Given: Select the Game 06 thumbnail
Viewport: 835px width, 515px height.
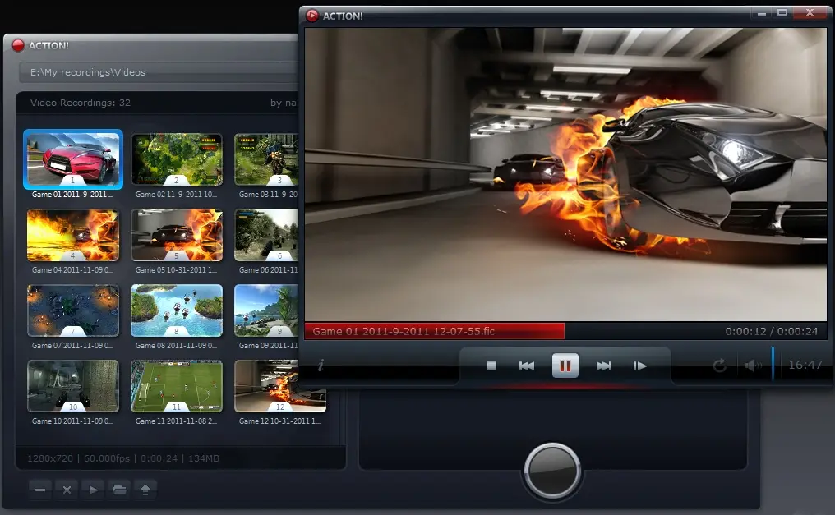Looking at the screenshot, I should (x=266, y=235).
